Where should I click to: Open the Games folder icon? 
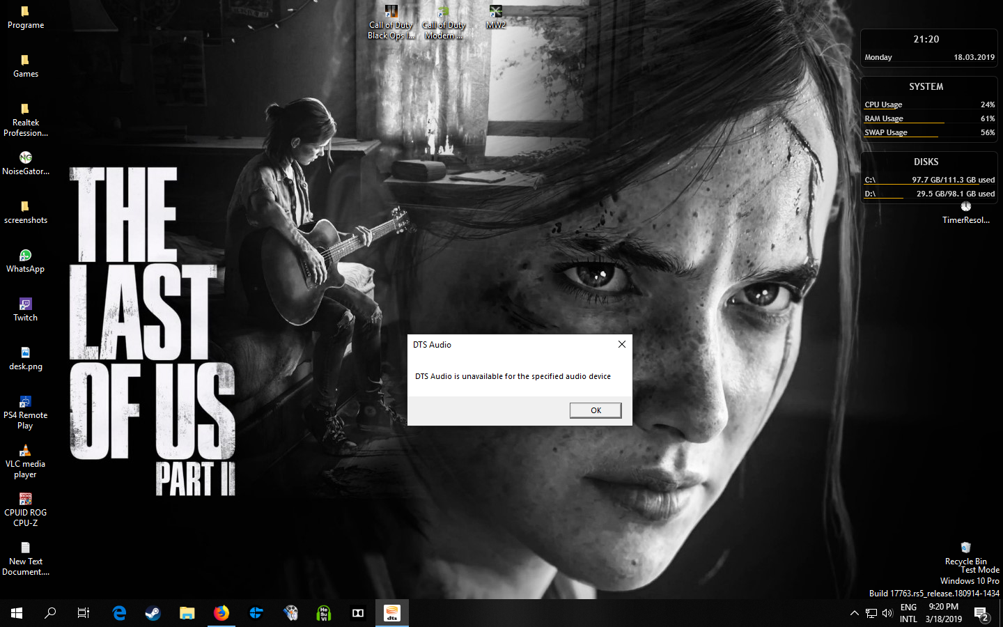click(x=26, y=66)
